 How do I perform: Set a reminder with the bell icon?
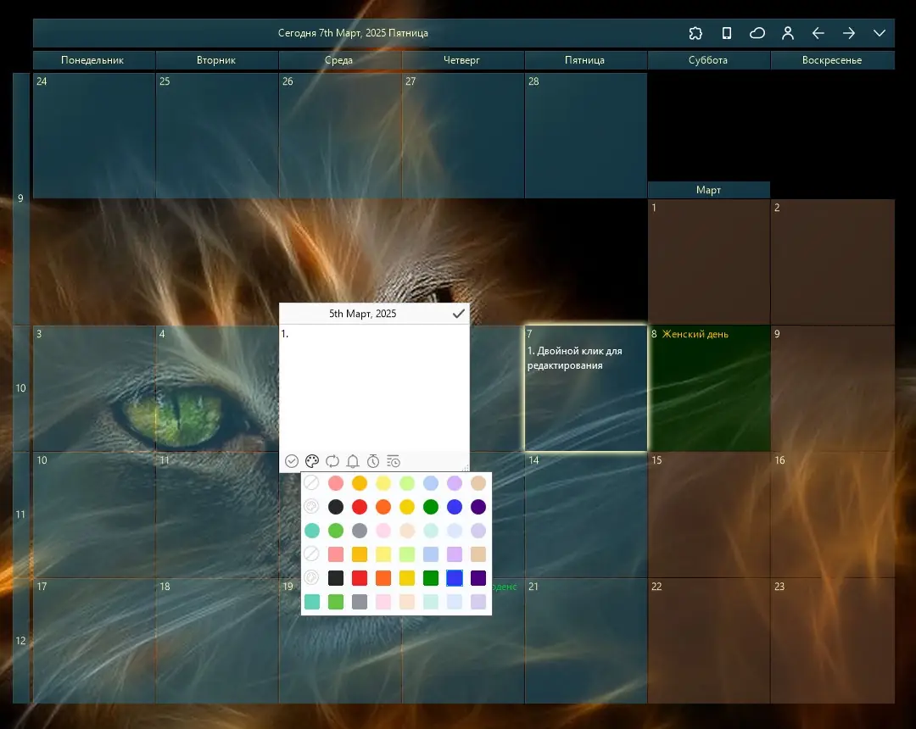(x=353, y=461)
